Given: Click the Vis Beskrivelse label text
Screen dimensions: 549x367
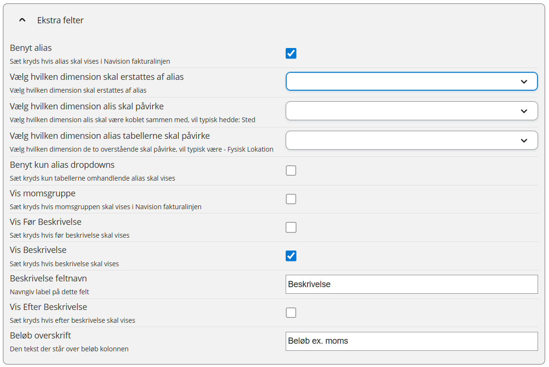Looking at the screenshot, I should 38,250.
